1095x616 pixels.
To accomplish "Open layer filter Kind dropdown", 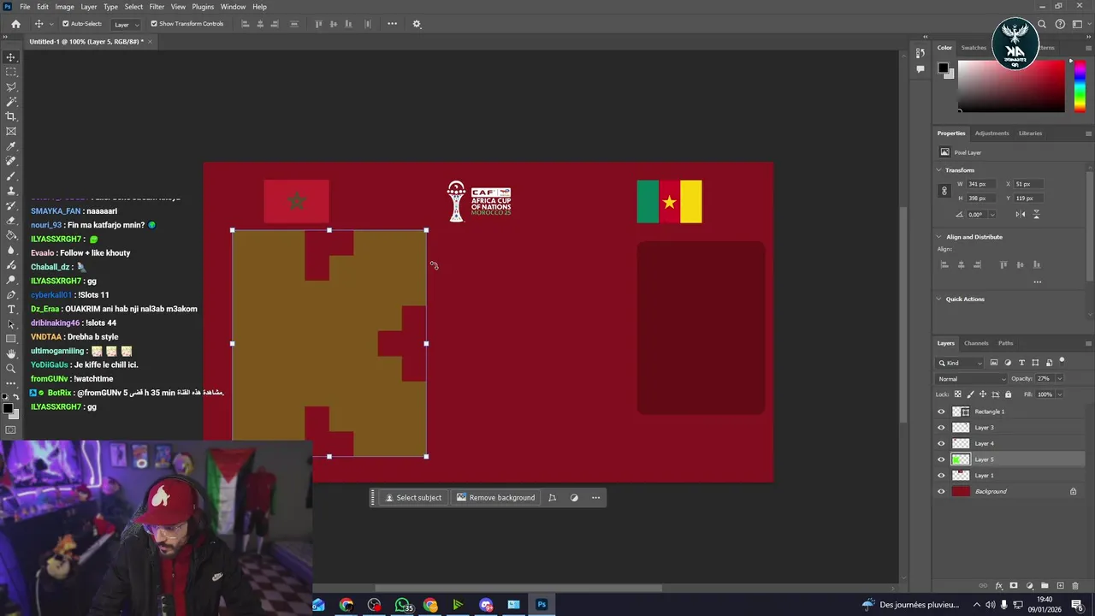I will click(x=960, y=363).
